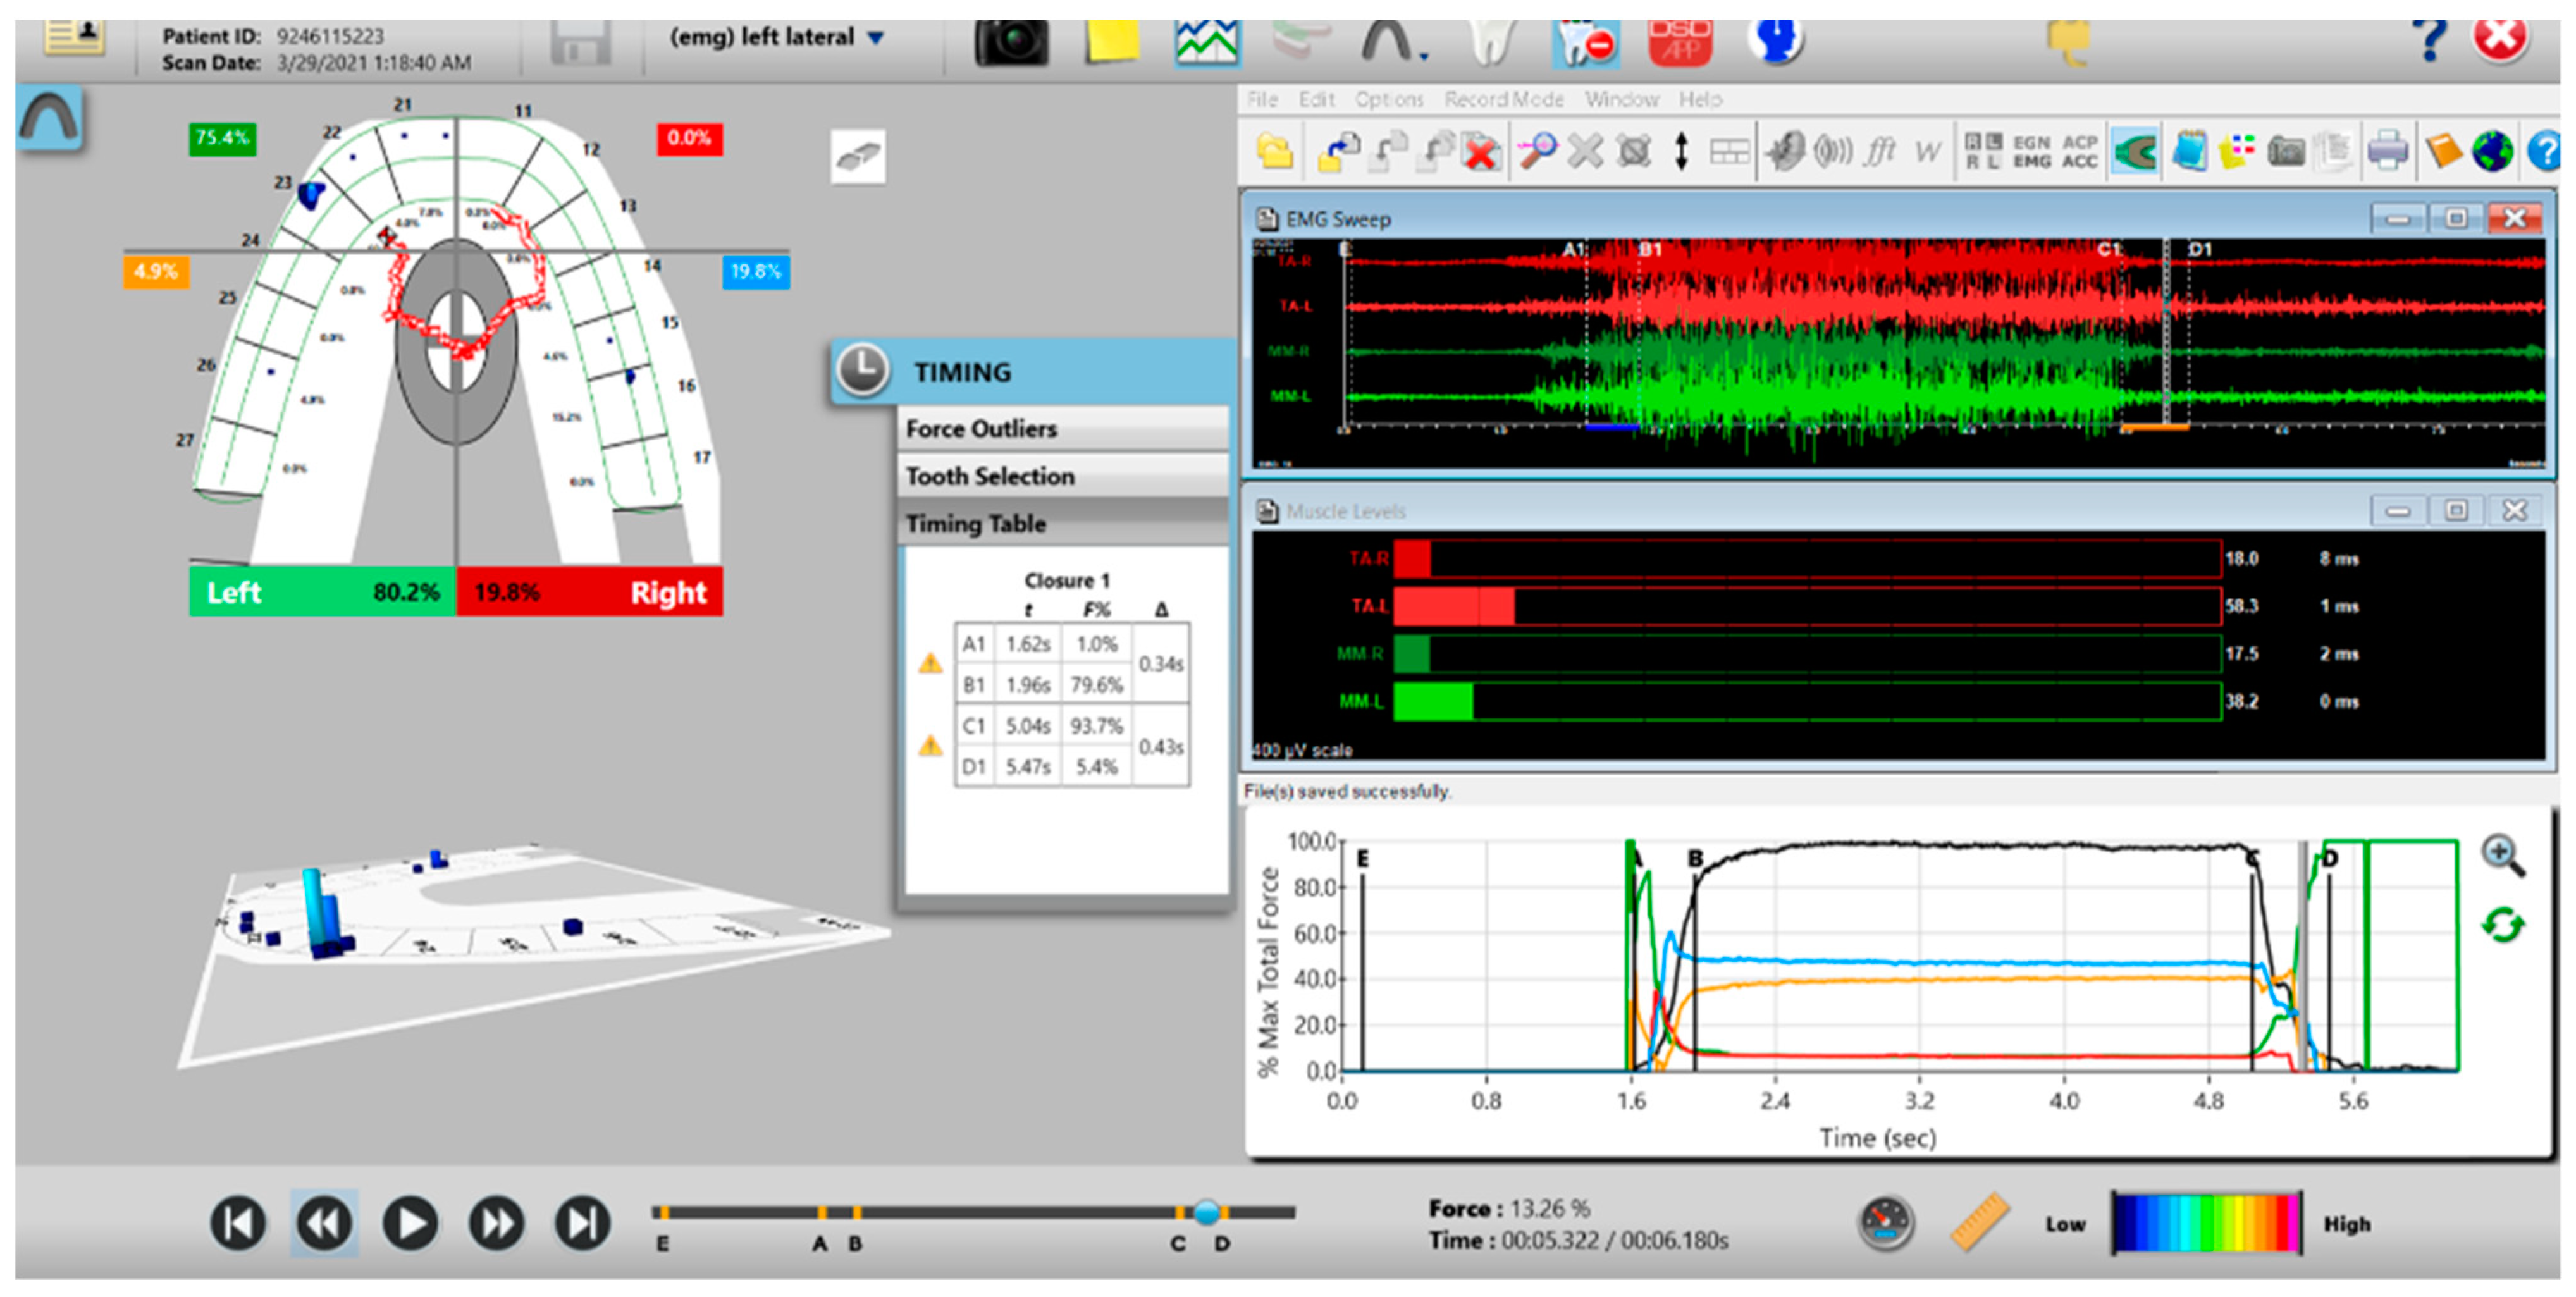This screenshot has width=2576, height=1297.
Task: Toggle the 2D/3D arch view icon
Action: click(857, 156)
